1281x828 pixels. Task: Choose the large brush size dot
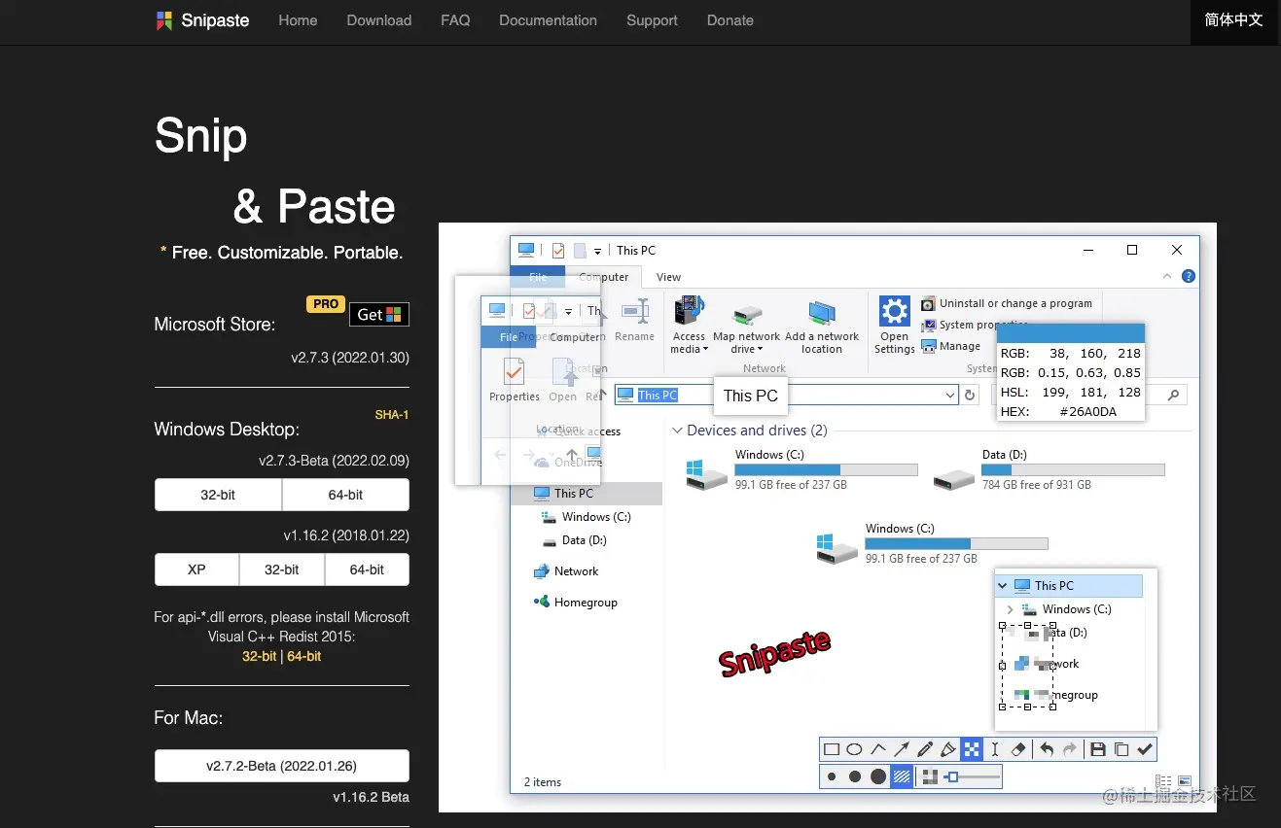click(x=878, y=776)
